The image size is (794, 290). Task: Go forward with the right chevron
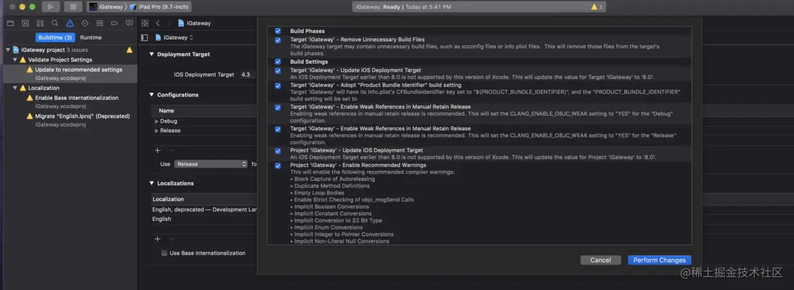coord(169,23)
